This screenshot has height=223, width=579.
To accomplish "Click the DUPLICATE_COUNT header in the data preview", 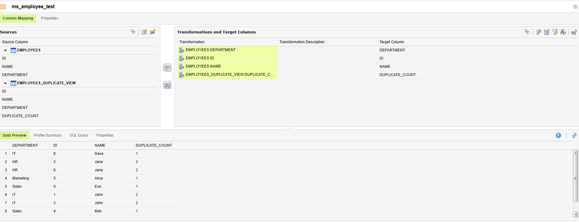I will coord(154,145).
